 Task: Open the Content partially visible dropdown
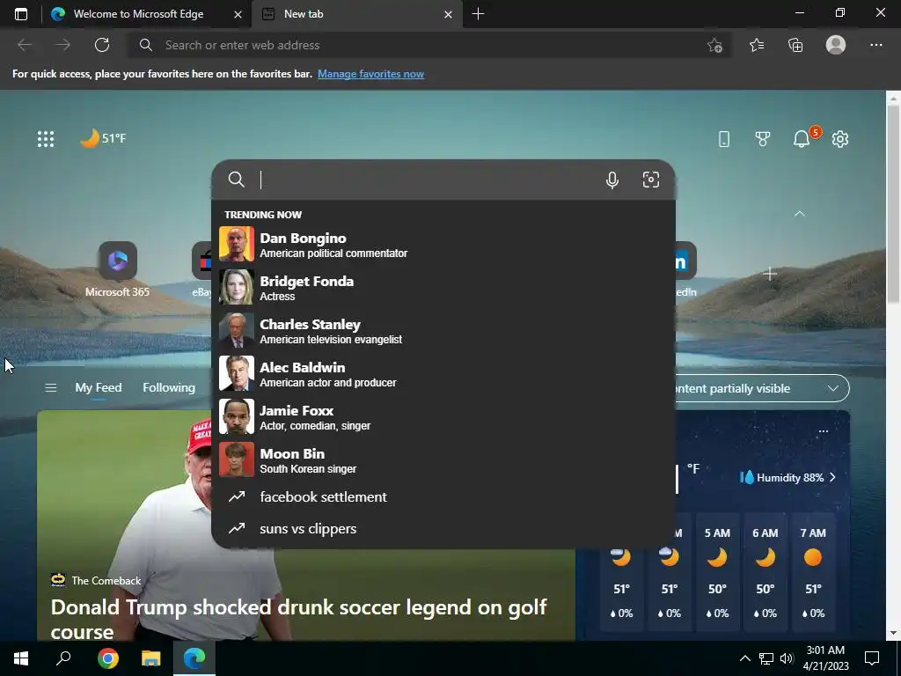click(758, 388)
